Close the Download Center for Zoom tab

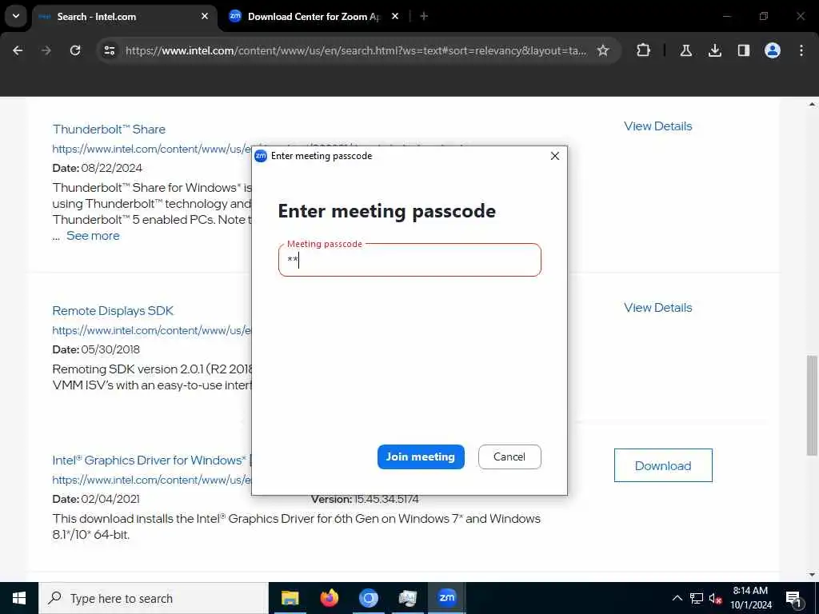tap(395, 16)
